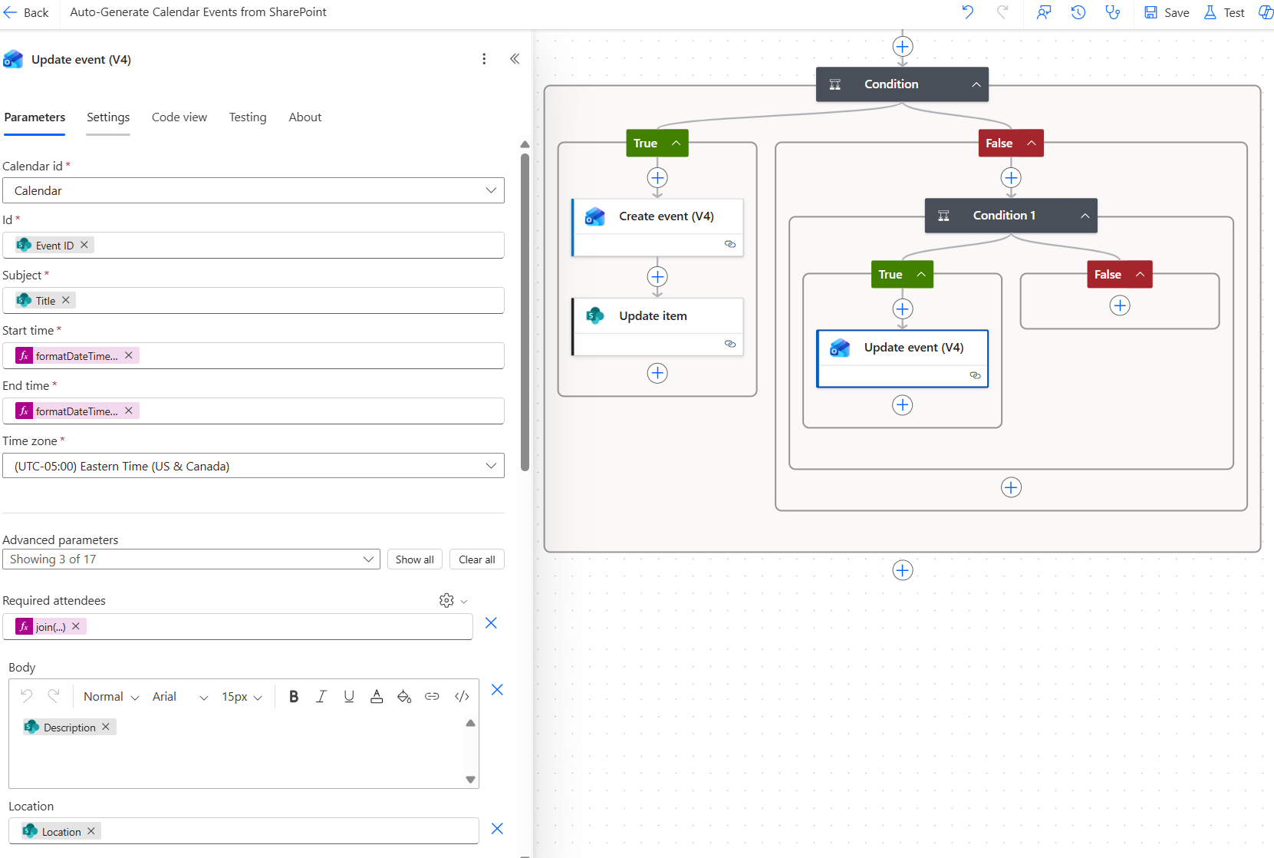The width and height of the screenshot is (1274, 858).
Task: Collapse the Condition 1 card
Action: click(x=1085, y=216)
